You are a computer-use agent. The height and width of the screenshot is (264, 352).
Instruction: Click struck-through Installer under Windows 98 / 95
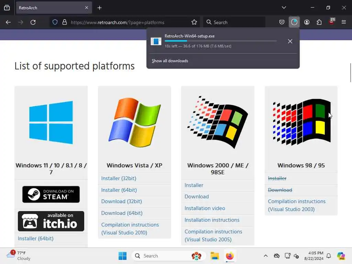(277, 178)
